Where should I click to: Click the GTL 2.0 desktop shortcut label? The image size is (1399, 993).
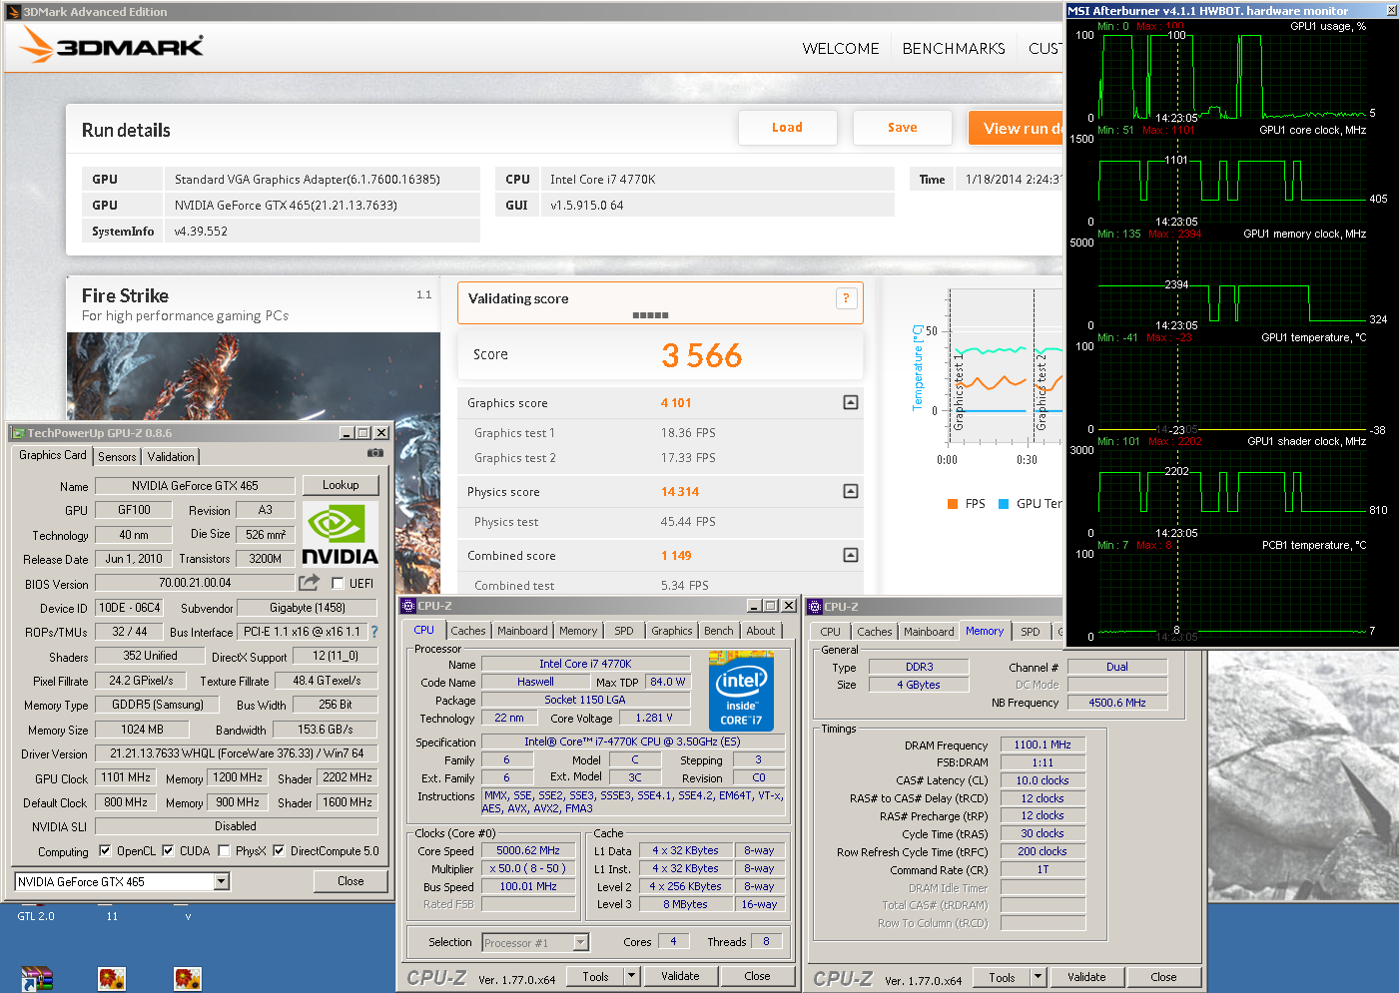36,916
